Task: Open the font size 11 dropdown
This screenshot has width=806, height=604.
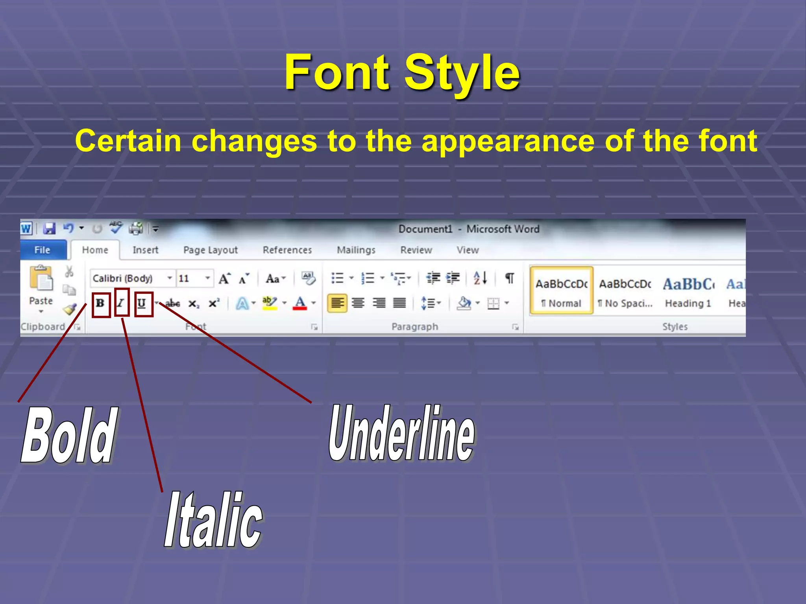Action: [207, 278]
